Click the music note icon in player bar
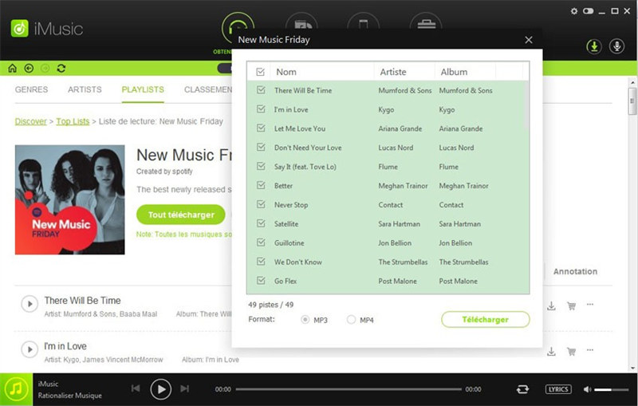638x406 pixels. (x=16, y=389)
